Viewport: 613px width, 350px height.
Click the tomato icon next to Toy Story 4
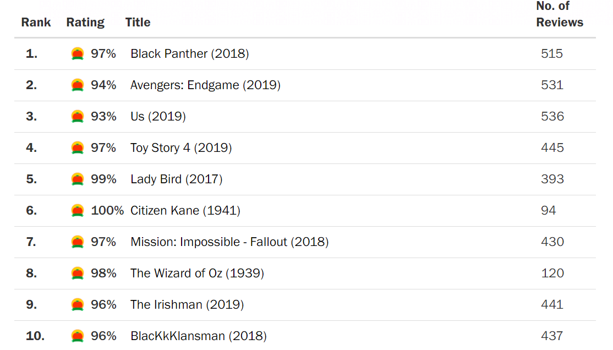tap(78, 147)
